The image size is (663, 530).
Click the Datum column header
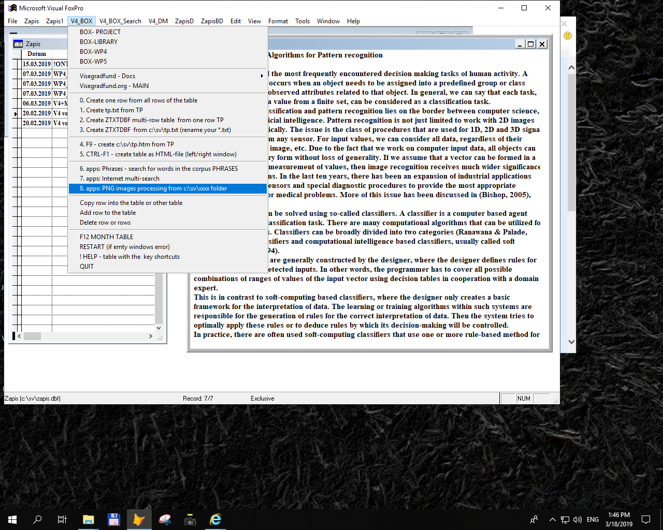tap(36, 54)
